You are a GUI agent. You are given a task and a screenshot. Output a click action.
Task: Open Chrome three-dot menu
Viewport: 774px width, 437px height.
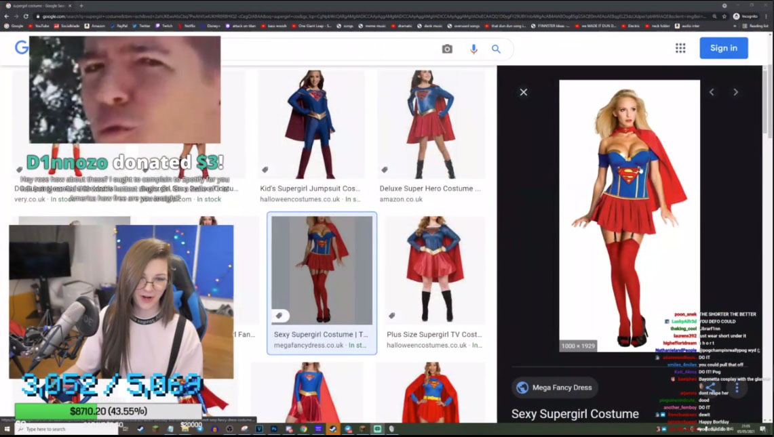(x=766, y=16)
